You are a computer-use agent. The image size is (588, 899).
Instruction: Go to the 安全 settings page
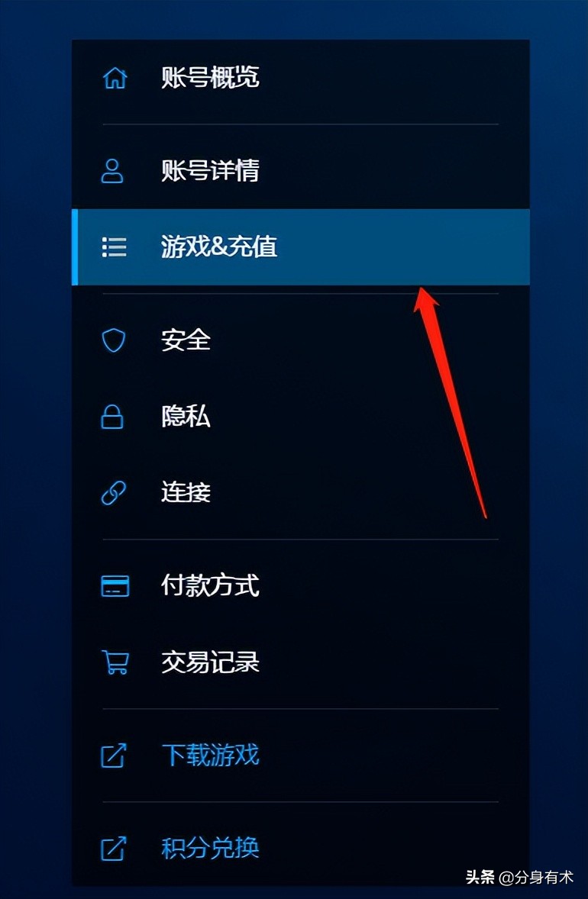coord(301,340)
